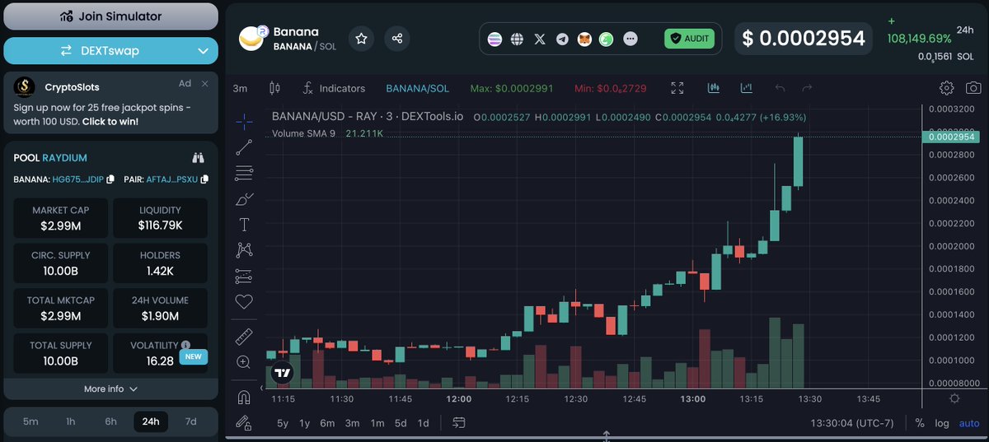Image resolution: width=989 pixels, height=442 pixels.
Task: Click the MARKET CAP $2.99M card
Action: point(63,217)
